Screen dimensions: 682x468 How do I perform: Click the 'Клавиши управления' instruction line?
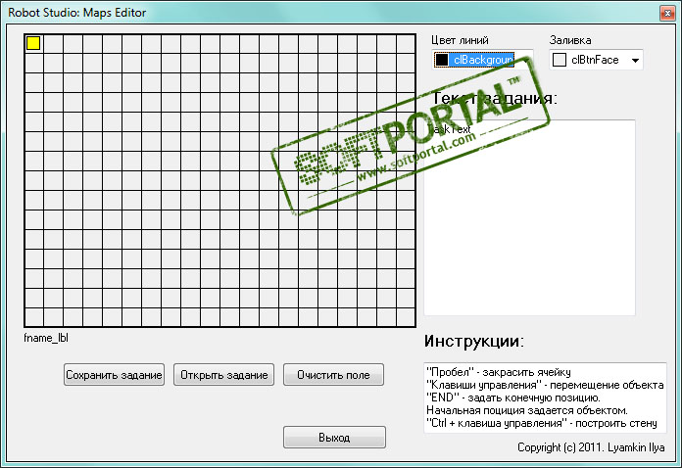click(545, 385)
